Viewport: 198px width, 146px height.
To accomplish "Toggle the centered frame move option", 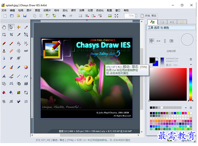I will 171,41.
